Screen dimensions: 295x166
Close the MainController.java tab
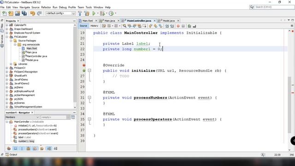tap(155, 21)
